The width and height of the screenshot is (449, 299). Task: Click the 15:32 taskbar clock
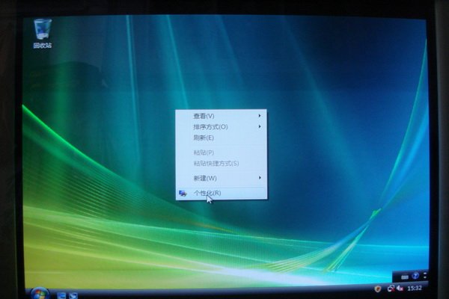(x=415, y=288)
